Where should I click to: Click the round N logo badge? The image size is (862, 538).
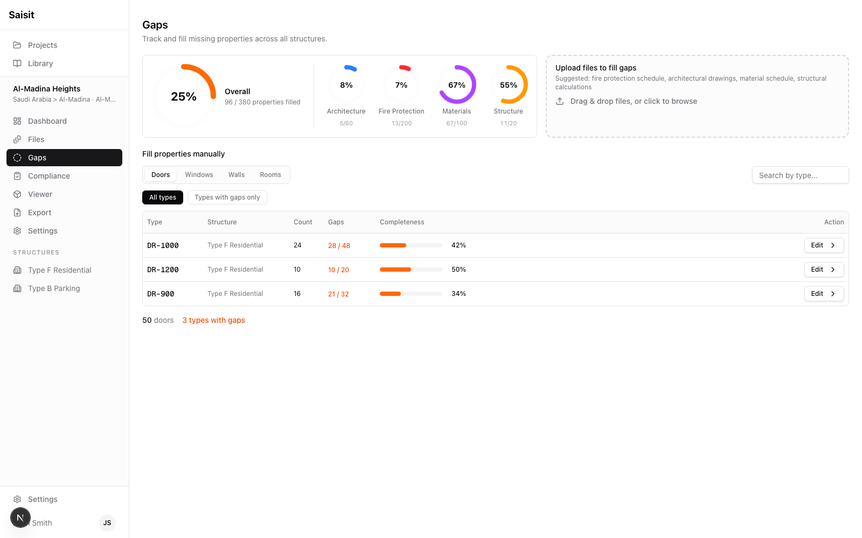pyautogui.click(x=20, y=518)
